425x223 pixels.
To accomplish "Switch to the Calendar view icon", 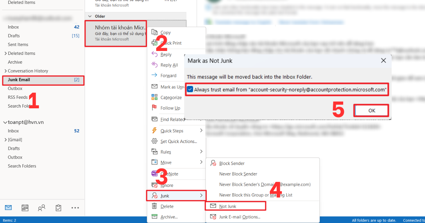I will click(x=25, y=208).
